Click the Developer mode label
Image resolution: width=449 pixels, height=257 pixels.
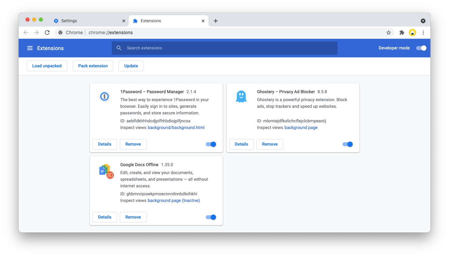tap(394, 48)
